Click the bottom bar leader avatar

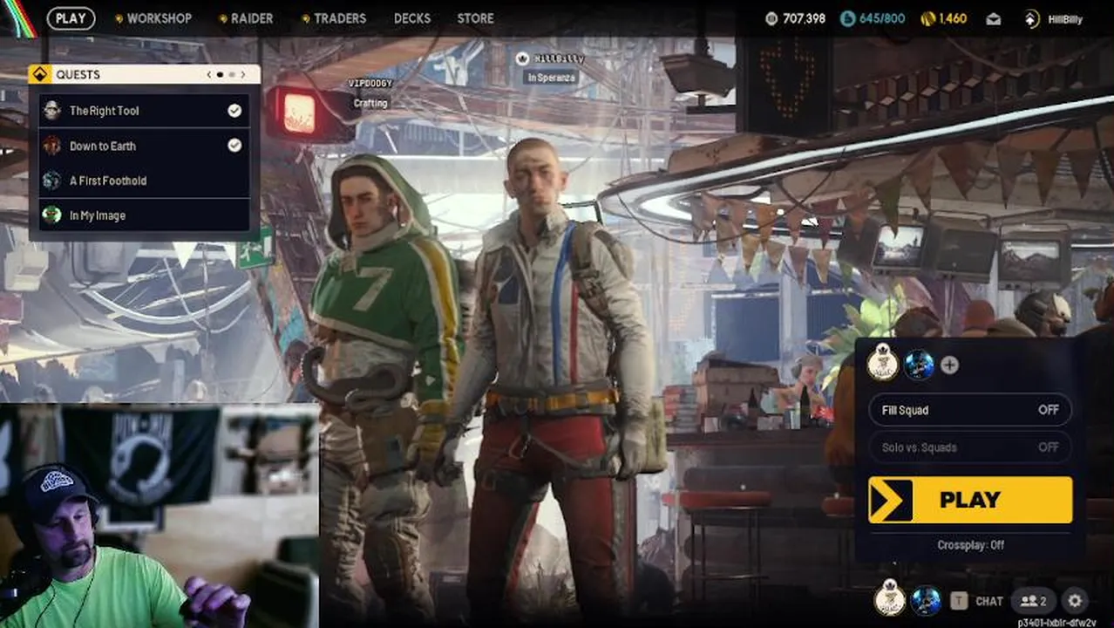(889, 599)
